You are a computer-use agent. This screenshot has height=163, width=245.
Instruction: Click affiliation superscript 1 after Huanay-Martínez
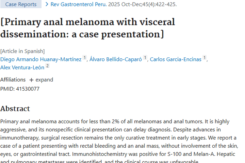tap(85, 58)
